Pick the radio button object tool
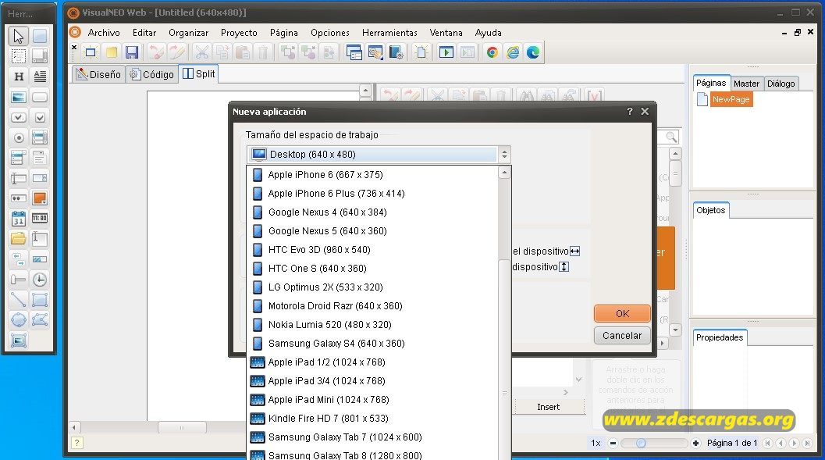This screenshot has width=825, height=460. (19, 137)
